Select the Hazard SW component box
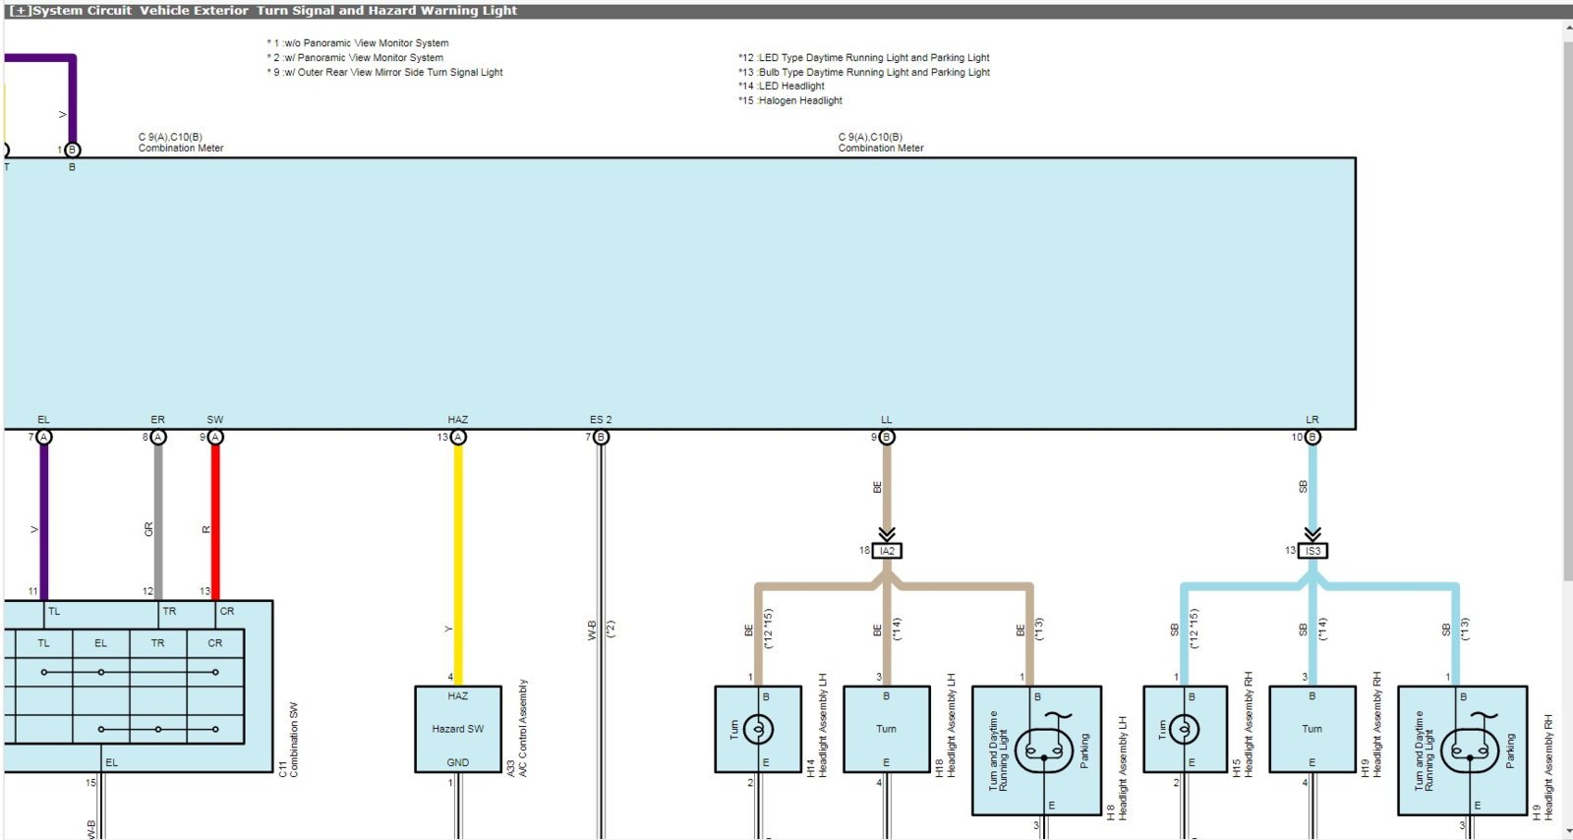 pyautogui.click(x=458, y=729)
